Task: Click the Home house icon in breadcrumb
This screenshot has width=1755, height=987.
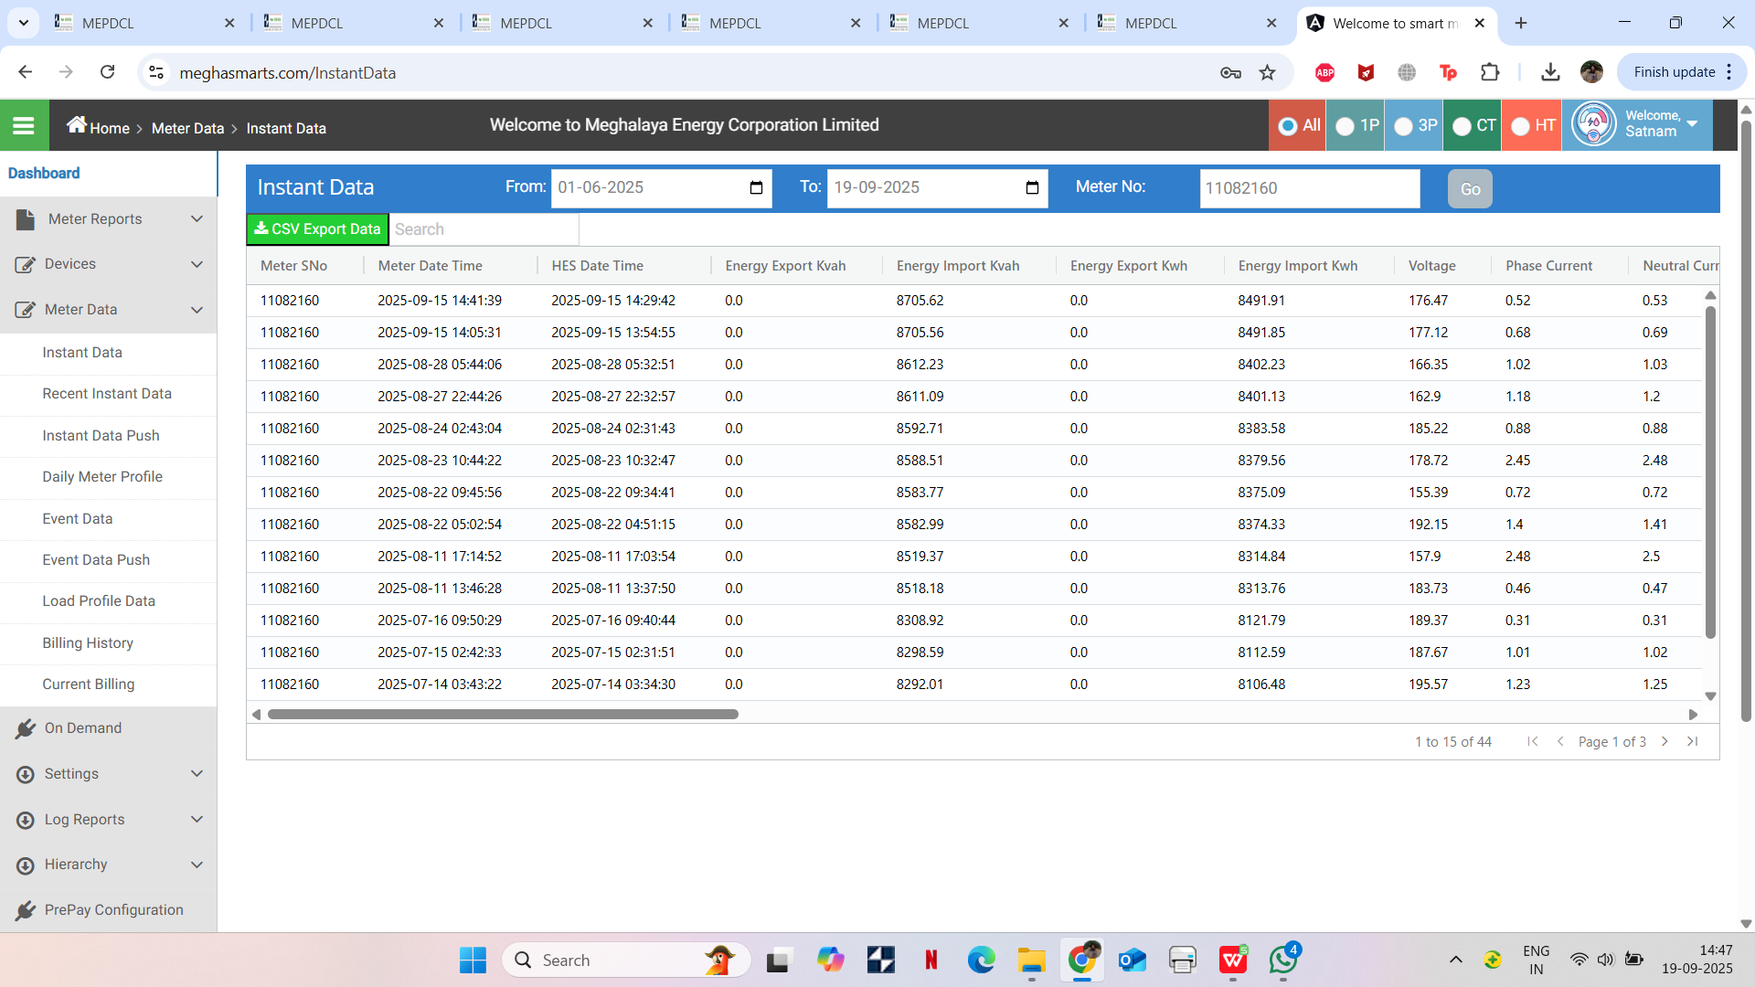Action: [77, 125]
